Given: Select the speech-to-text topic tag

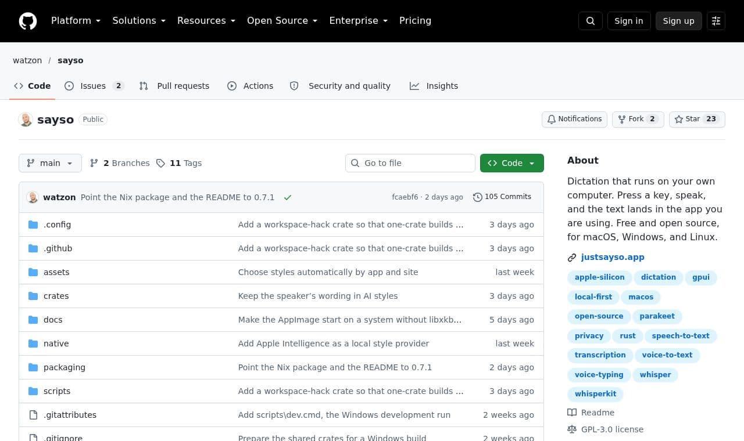Looking at the screenshot, I should [681, 336].
